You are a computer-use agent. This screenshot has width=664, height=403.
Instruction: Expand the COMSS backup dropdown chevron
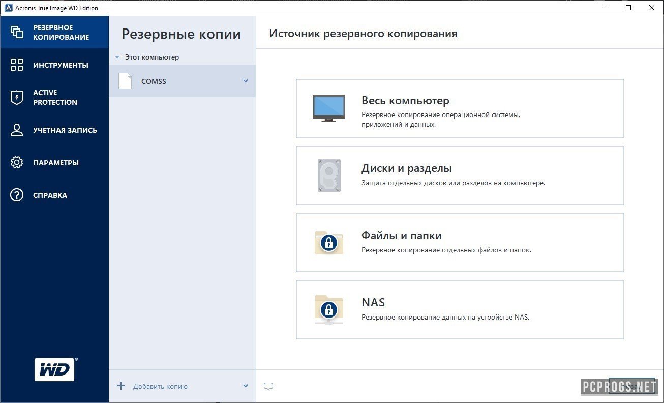[x=246, y=81]
